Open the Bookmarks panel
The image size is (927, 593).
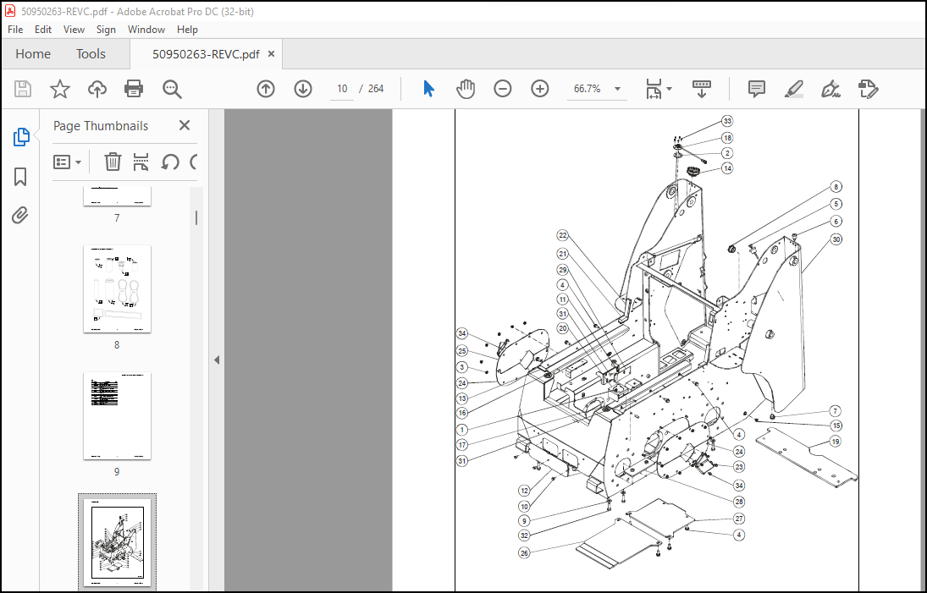(x=20, y=177)
